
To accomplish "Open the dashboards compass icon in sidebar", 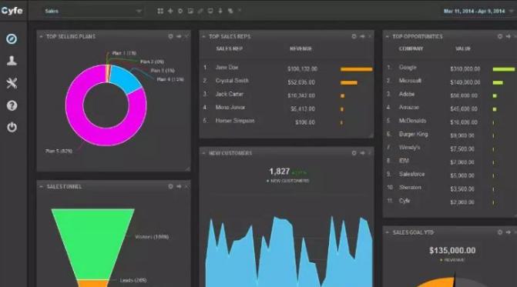I will click(x=12, y=38).
